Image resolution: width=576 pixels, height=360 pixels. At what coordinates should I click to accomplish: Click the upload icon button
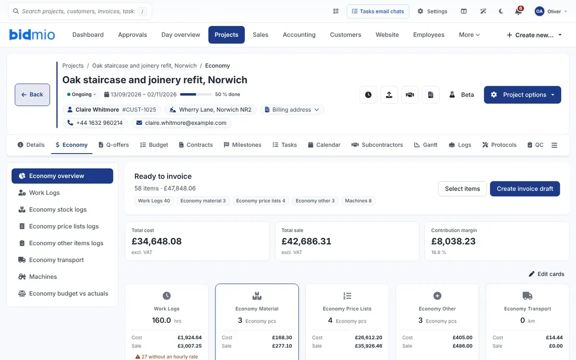(x=389, y=95)
